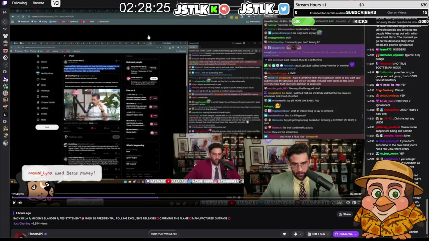Expand the left channel sidebar
The height and width of the screenshot is (241, 429).
click(x=5, y=12)
